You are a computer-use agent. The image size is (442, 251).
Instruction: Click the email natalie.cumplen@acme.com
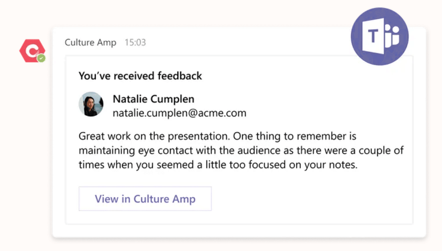click(x=180, y=113)
